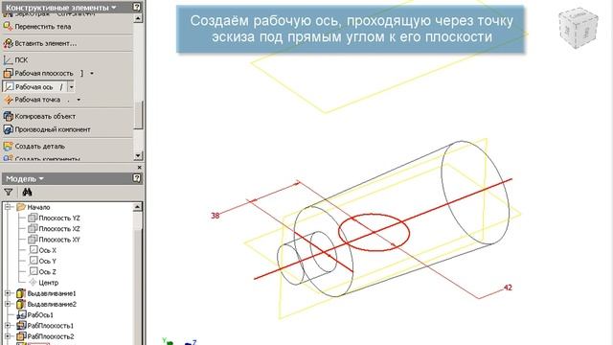This screenshot has width=613, height=345.
Task: Click the tool panel scrollbar thumb
Action: pos(138,115)
